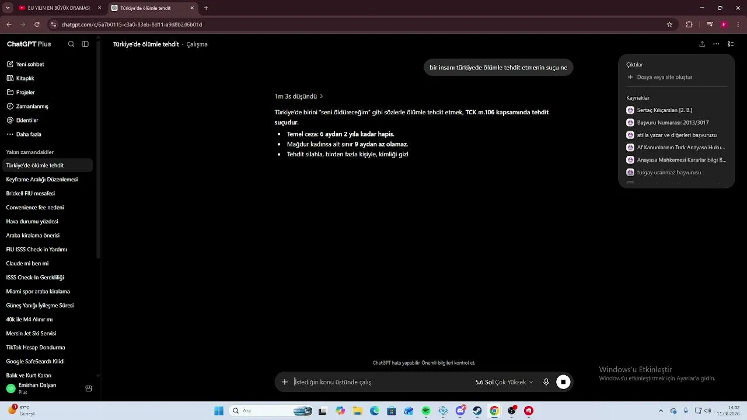Go back with the browser back arrow
The height and width of the screenshot is (420, 747).
[9, 24]
